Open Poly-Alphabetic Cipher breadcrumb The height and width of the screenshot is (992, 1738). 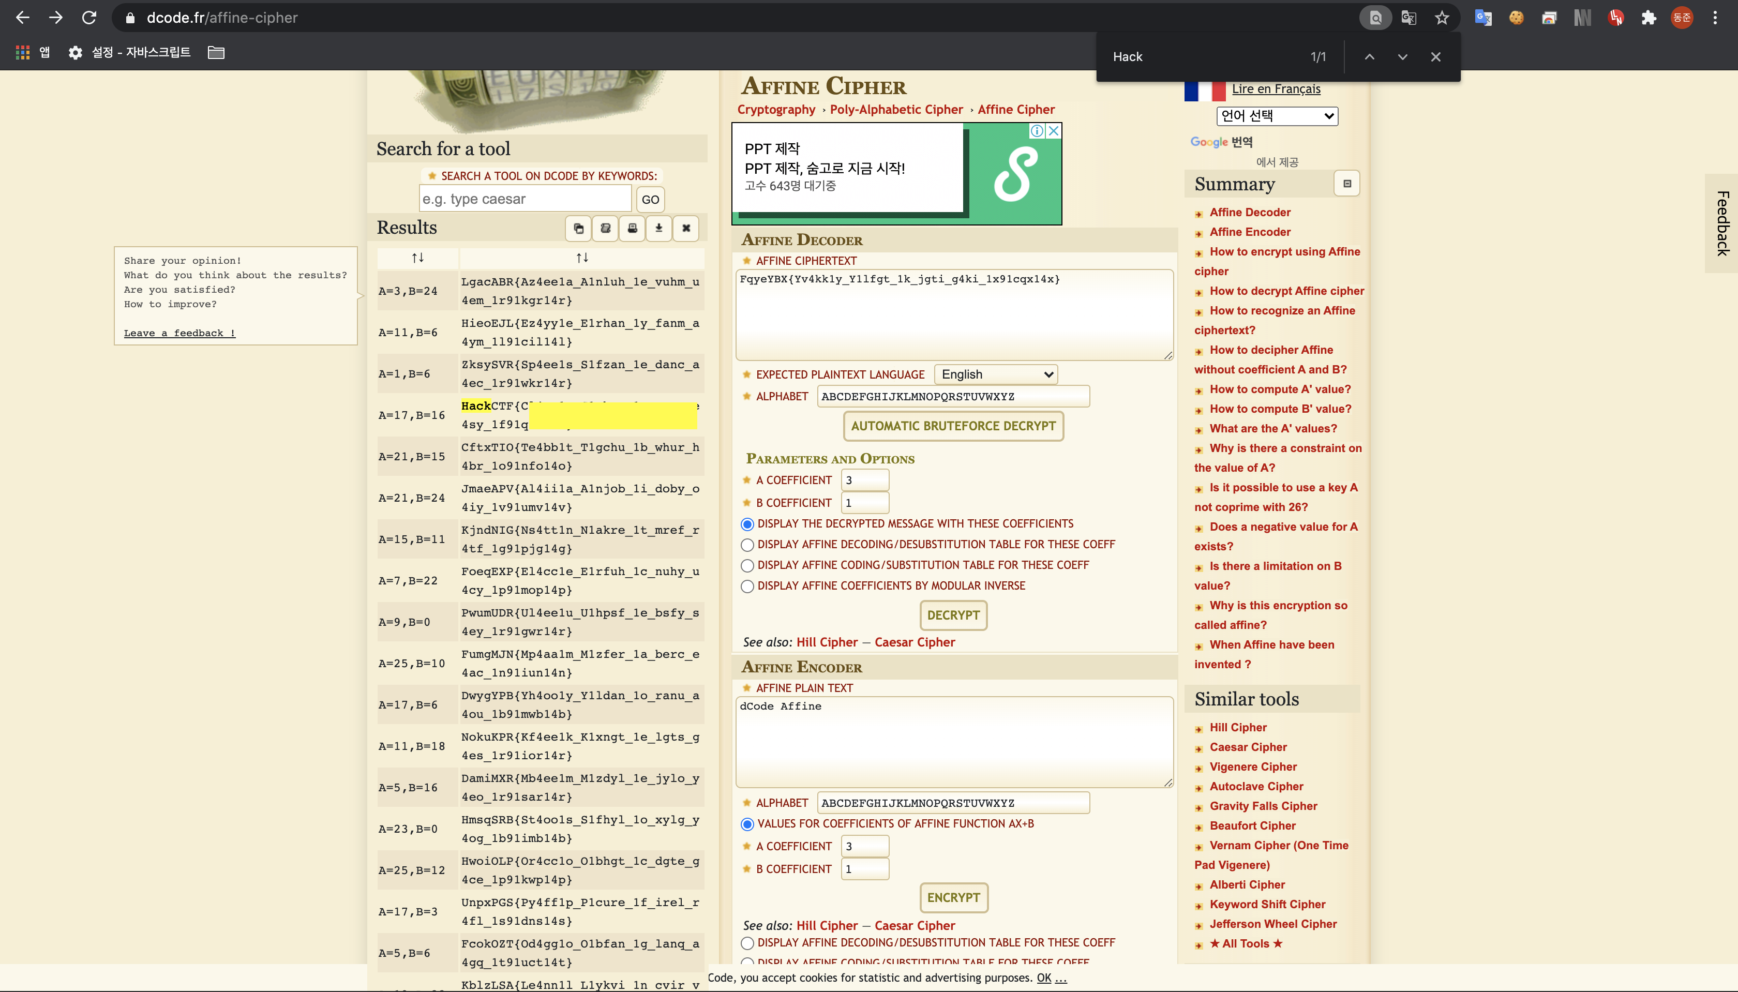[x=896, y=110]
